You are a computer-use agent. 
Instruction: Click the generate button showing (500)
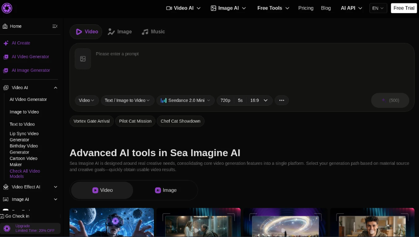pyautogui.click(x=390, y=100)
